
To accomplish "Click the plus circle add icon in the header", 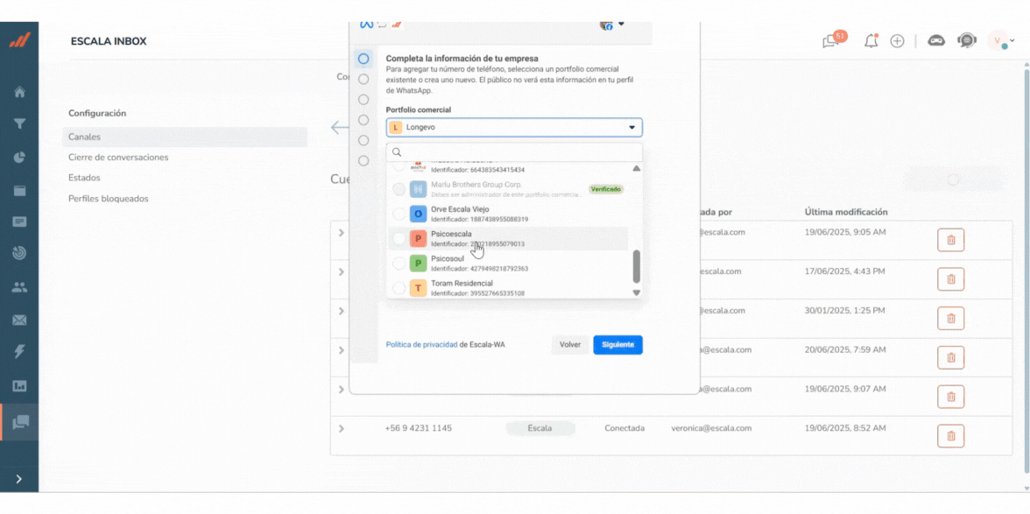I will (x=897, y=40).
